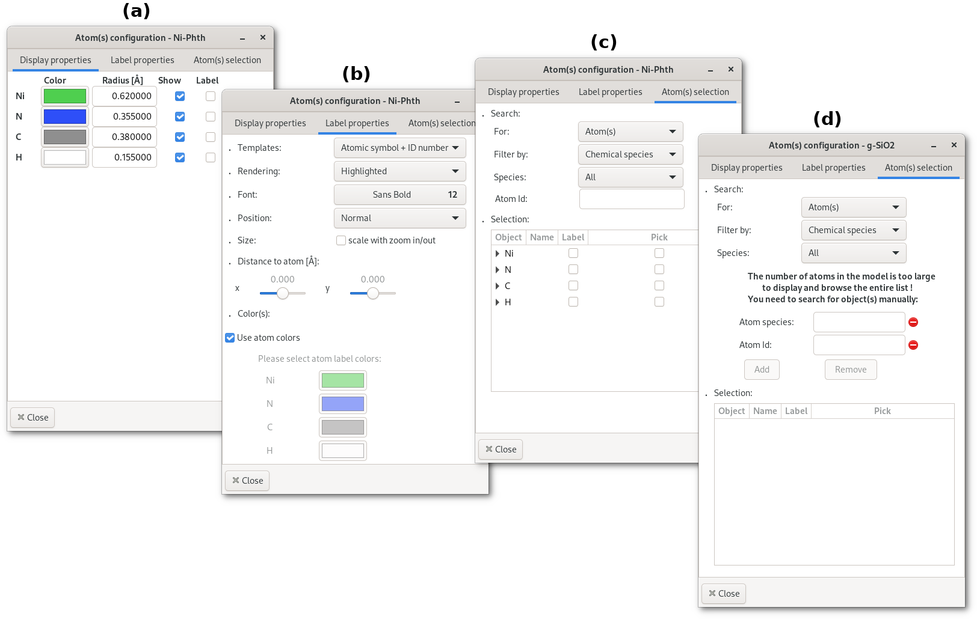The image size is (977, 619).
Task: Click the Sans Bold 12 font button
Action: [x=399, y=195]
